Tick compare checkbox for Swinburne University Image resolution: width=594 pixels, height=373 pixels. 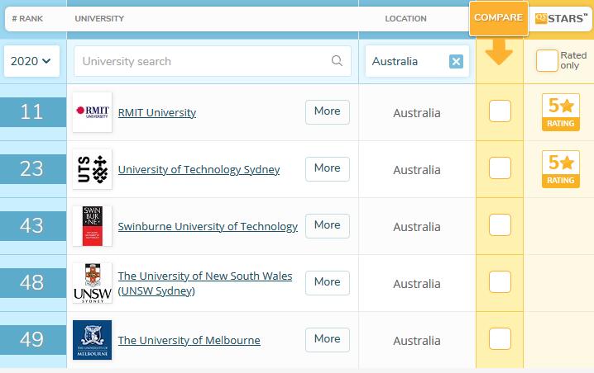point(500,225)
